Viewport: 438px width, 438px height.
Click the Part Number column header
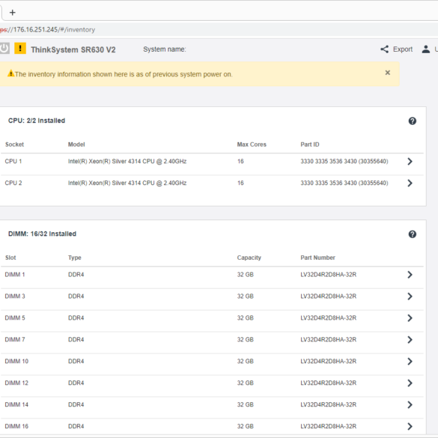[x=318, y=258]
